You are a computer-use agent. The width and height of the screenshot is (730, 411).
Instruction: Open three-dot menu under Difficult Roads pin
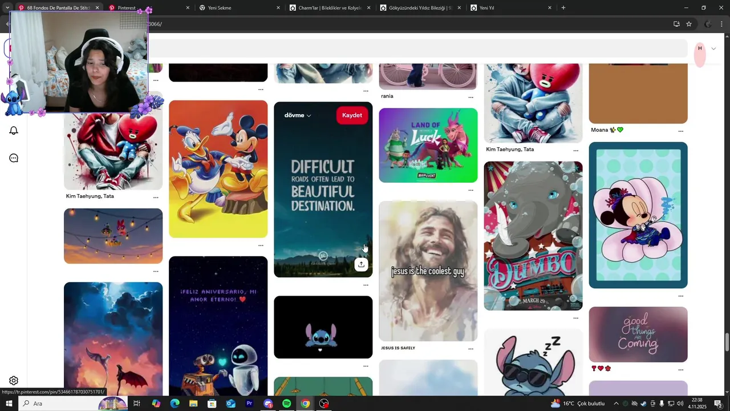coord(366,285)
